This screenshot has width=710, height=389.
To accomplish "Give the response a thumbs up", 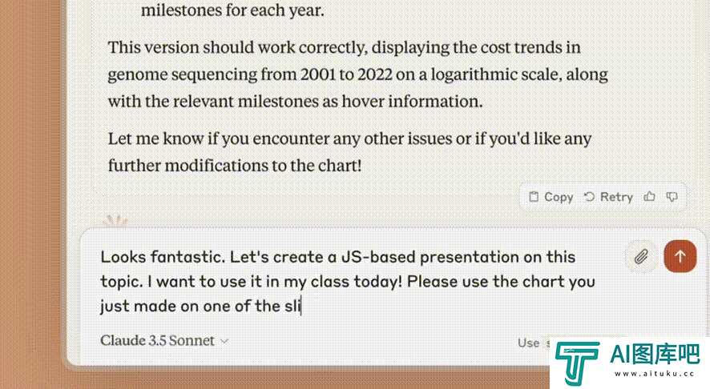I will (x=650, y=197).
